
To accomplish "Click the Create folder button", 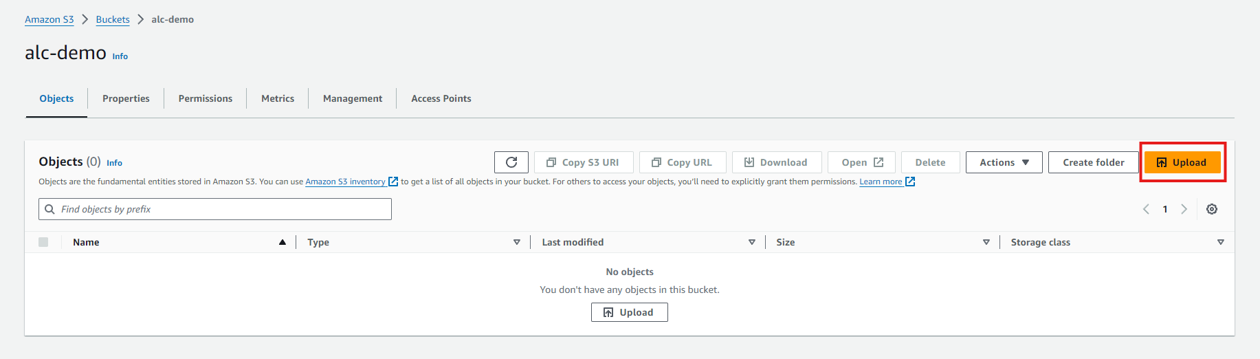I will click(1093, 162).
